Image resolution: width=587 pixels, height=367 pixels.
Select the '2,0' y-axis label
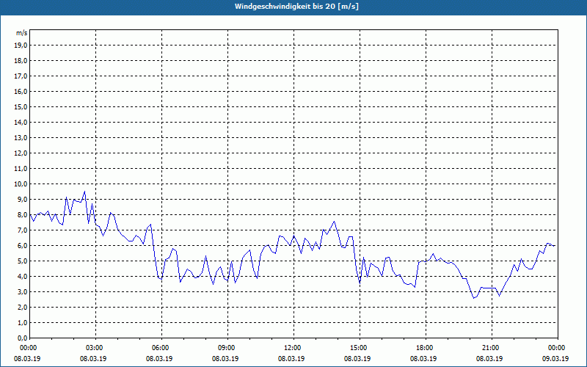point(22,307)
